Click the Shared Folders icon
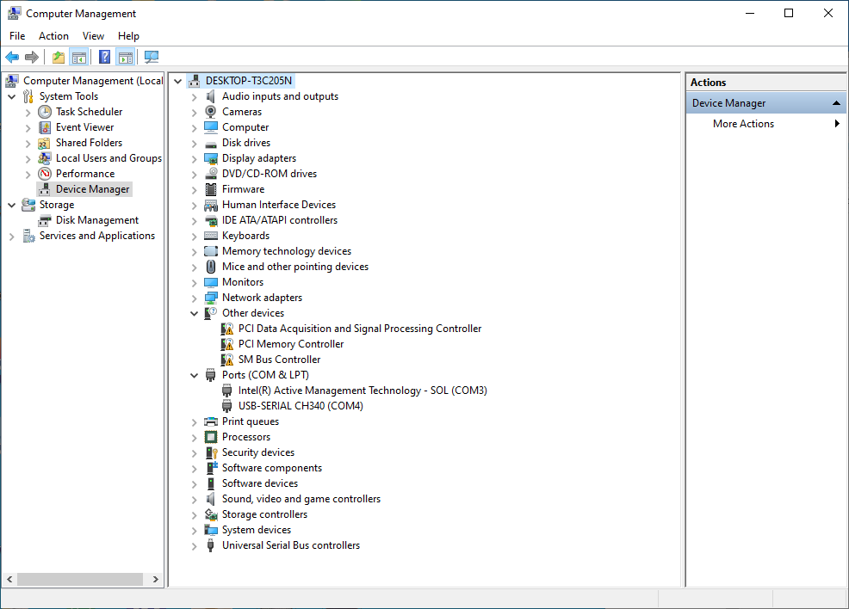This screenshot has width=849, height=609. tap(45, 143)
